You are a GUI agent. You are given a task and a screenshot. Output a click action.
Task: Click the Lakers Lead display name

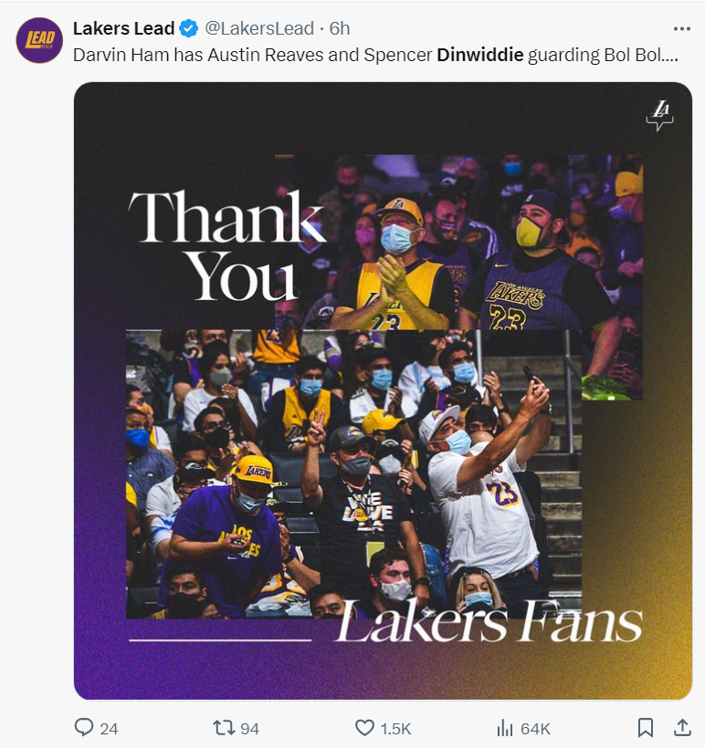click(x=123, y=28)
